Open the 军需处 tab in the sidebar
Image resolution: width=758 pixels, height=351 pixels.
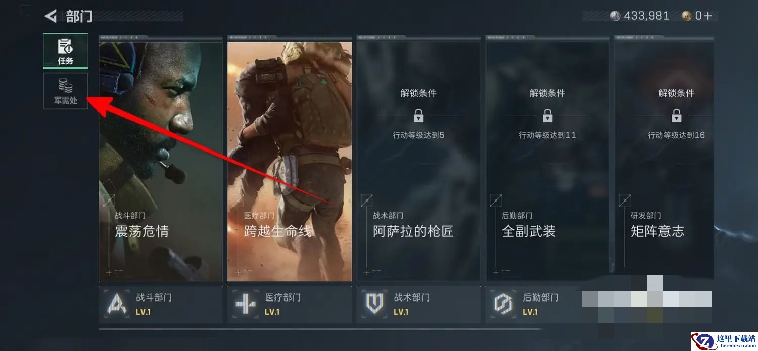(x=66, y=91)
